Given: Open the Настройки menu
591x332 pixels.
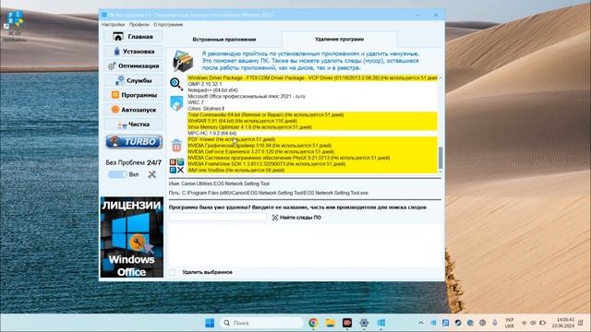Looking at the screenshot, I should (113, 25).
